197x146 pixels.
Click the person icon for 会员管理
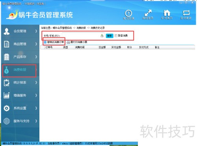click(x=7, y=31)
